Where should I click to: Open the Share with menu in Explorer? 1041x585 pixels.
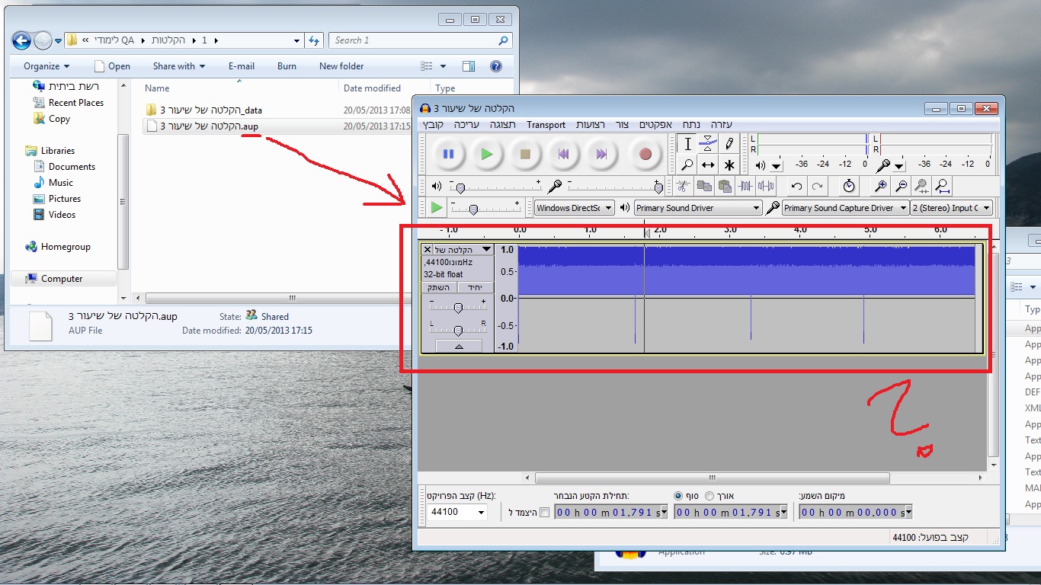tap(179, 66)
